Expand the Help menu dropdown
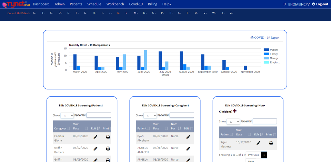 (167, 4)
